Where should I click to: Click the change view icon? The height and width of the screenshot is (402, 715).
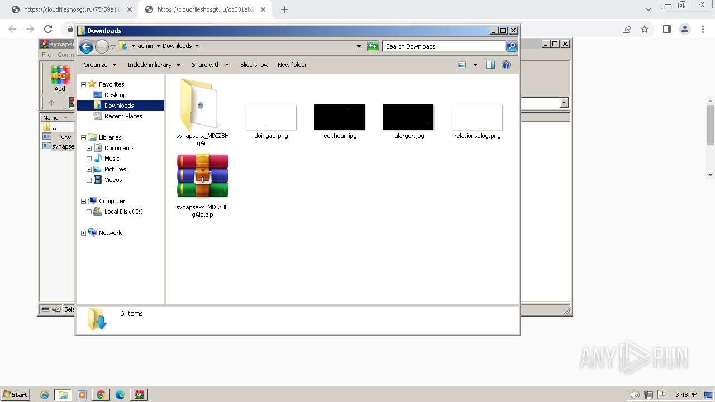pos(462,65)
